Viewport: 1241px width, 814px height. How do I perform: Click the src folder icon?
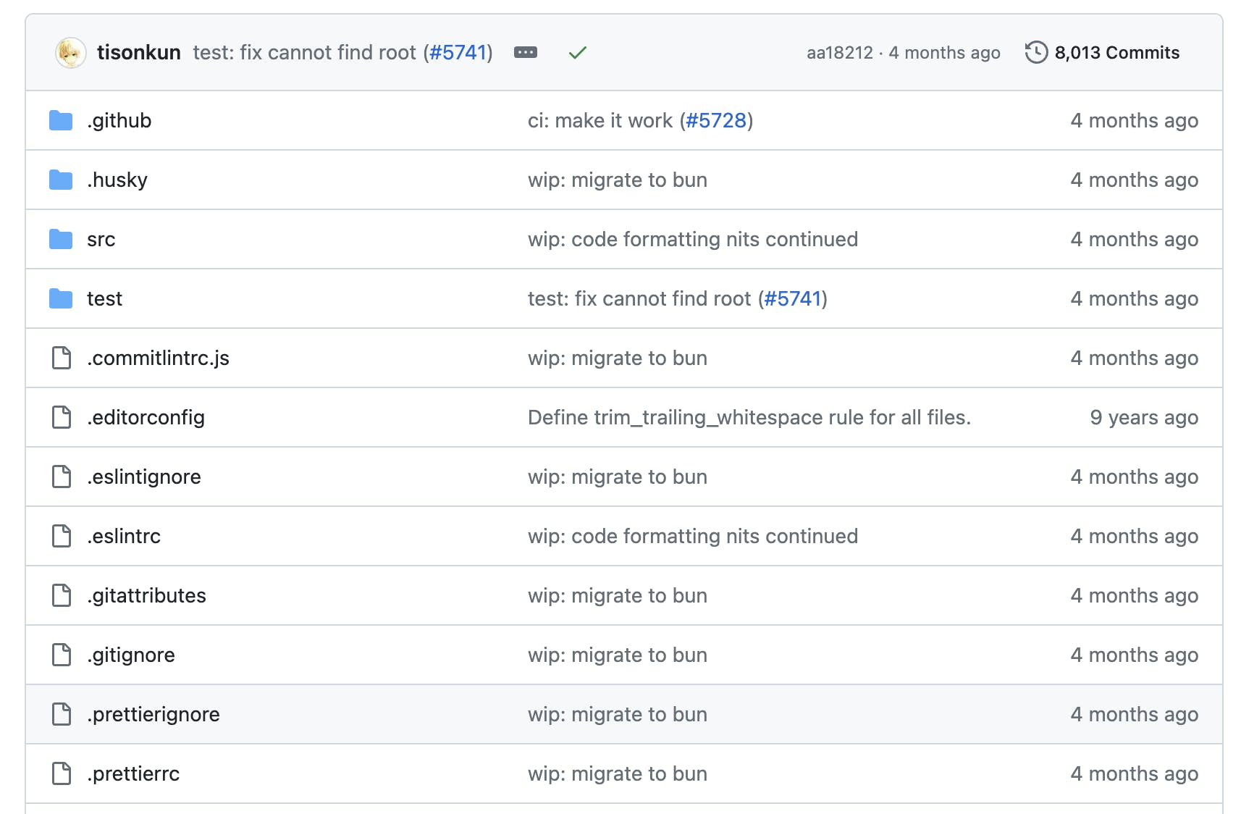(61, 239)
